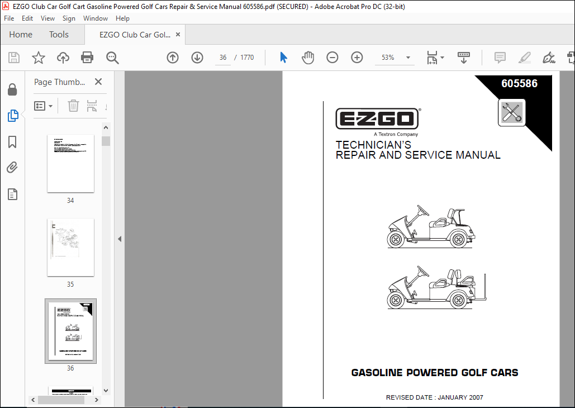Click the page number 36 field
This screenshot has height=408, width=575.
[223, 58]
